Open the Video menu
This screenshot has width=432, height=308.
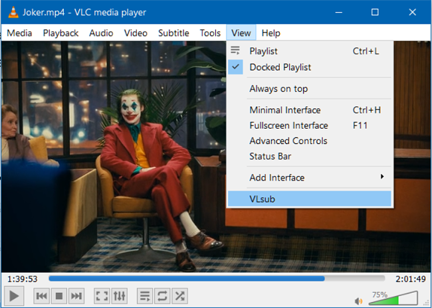coord(136,33)
